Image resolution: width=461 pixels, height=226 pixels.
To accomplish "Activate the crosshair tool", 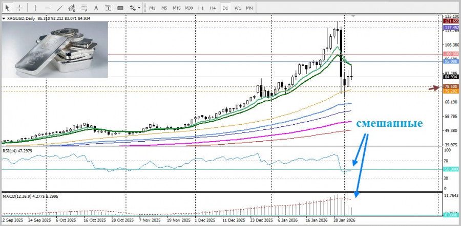I will (x=20, y=8).
